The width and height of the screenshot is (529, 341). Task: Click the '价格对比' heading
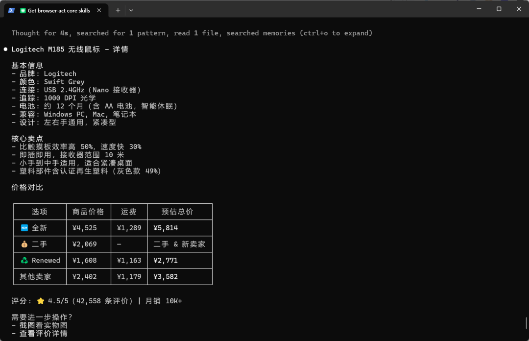[27, 187]
